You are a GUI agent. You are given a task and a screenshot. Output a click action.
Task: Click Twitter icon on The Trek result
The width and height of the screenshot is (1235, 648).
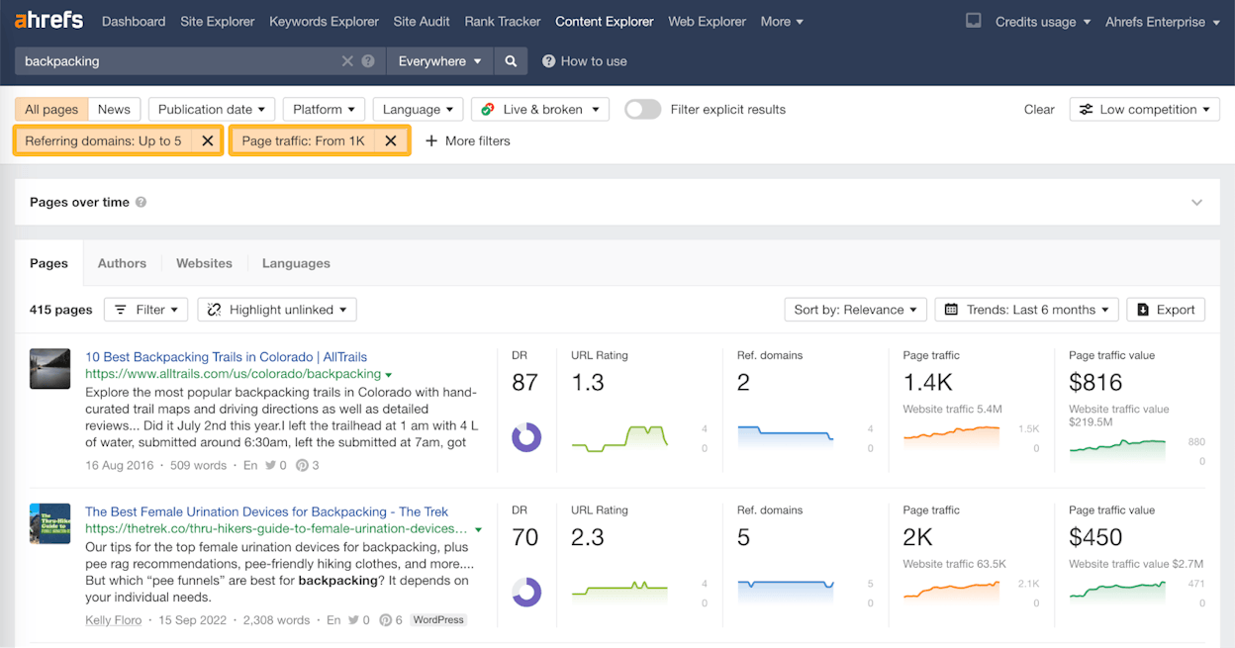coord(354,620)
